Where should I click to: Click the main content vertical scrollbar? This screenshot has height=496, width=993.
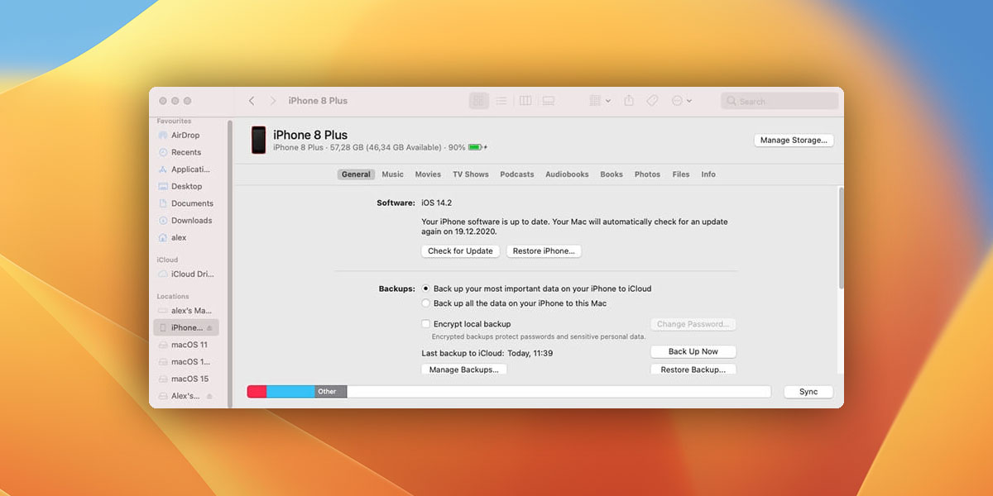point(841,238)
